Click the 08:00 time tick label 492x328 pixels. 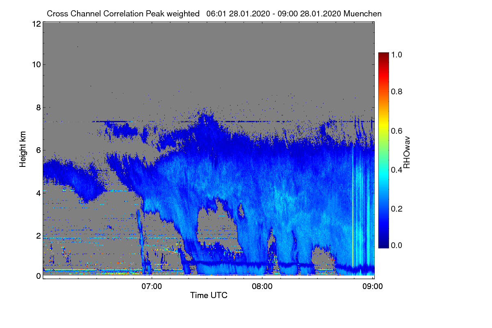[262, 286]
